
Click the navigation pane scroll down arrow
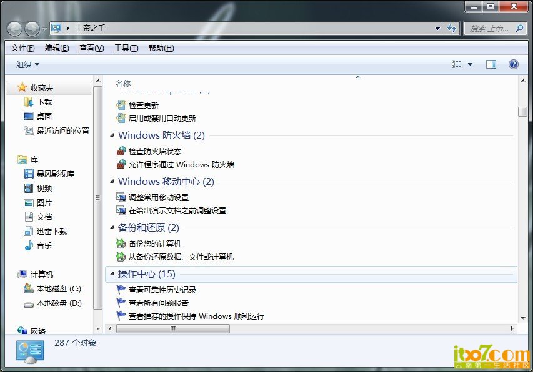(x=98, y=328)
